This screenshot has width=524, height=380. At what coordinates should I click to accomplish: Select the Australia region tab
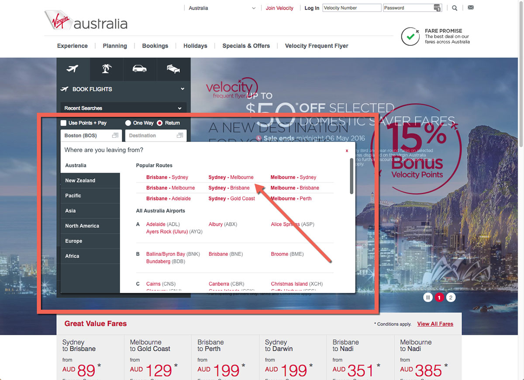pos(90,166)
